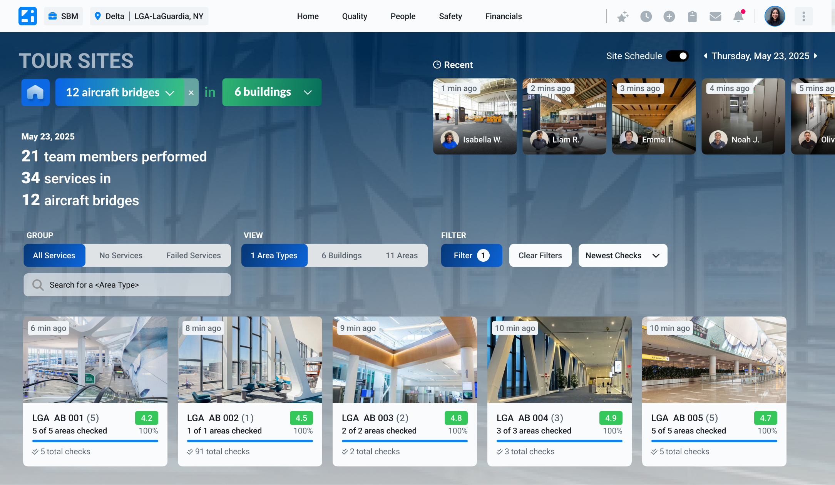835x485 pixels.
Task: Select the Failed Services group option
Action: pos(193,256)
